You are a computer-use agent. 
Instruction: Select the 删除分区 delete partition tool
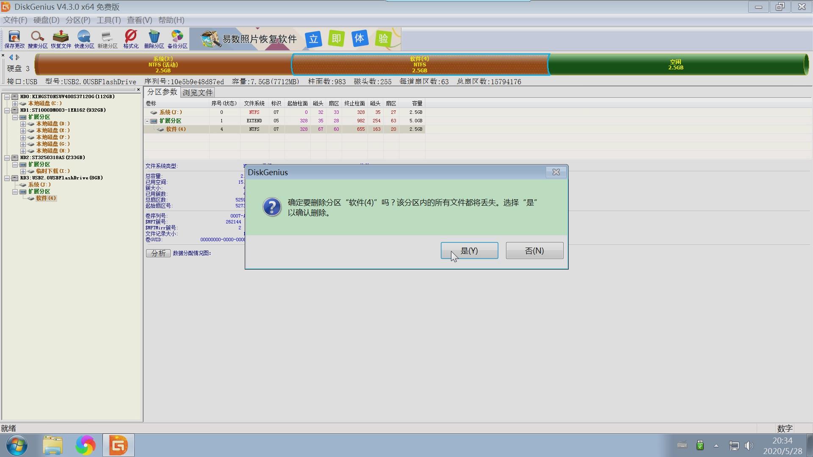click(x=154, y=39)
